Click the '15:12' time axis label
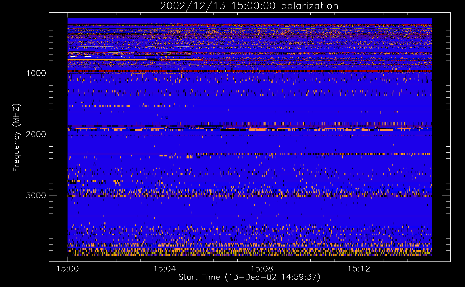 359,269
